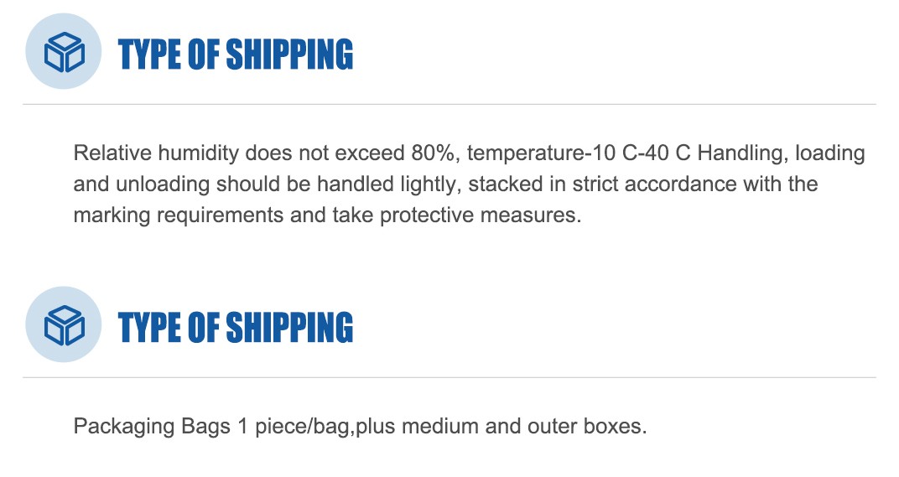This screenshot has height=477, width=899.
Task: Click the divider line above Packaging Bags text
Action: (449, 377)
